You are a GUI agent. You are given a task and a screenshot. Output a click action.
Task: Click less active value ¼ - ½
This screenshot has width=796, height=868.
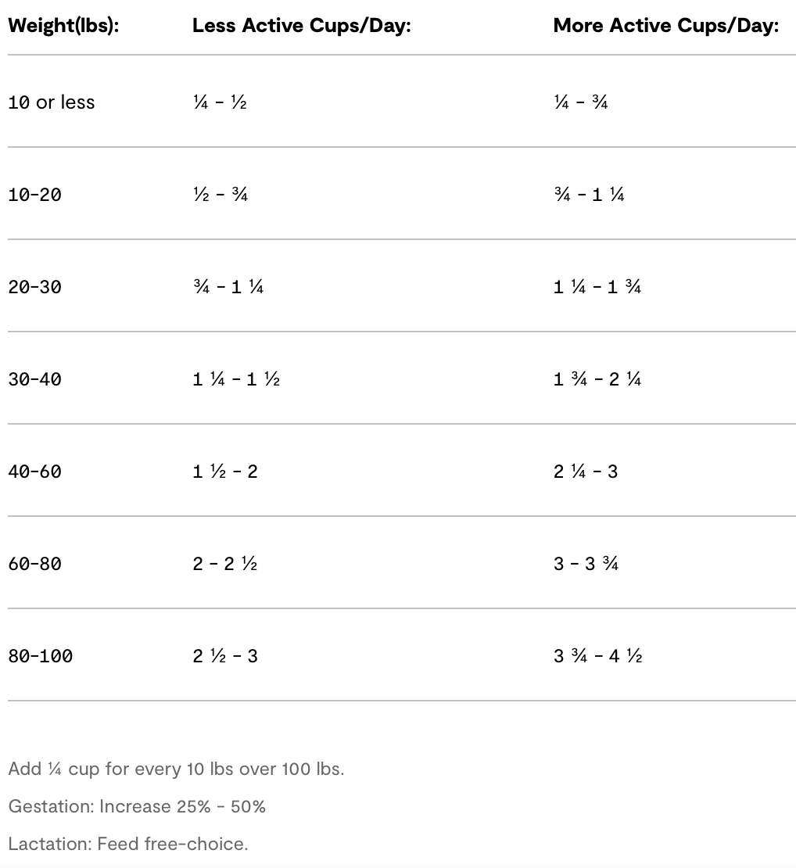(220, 102)
